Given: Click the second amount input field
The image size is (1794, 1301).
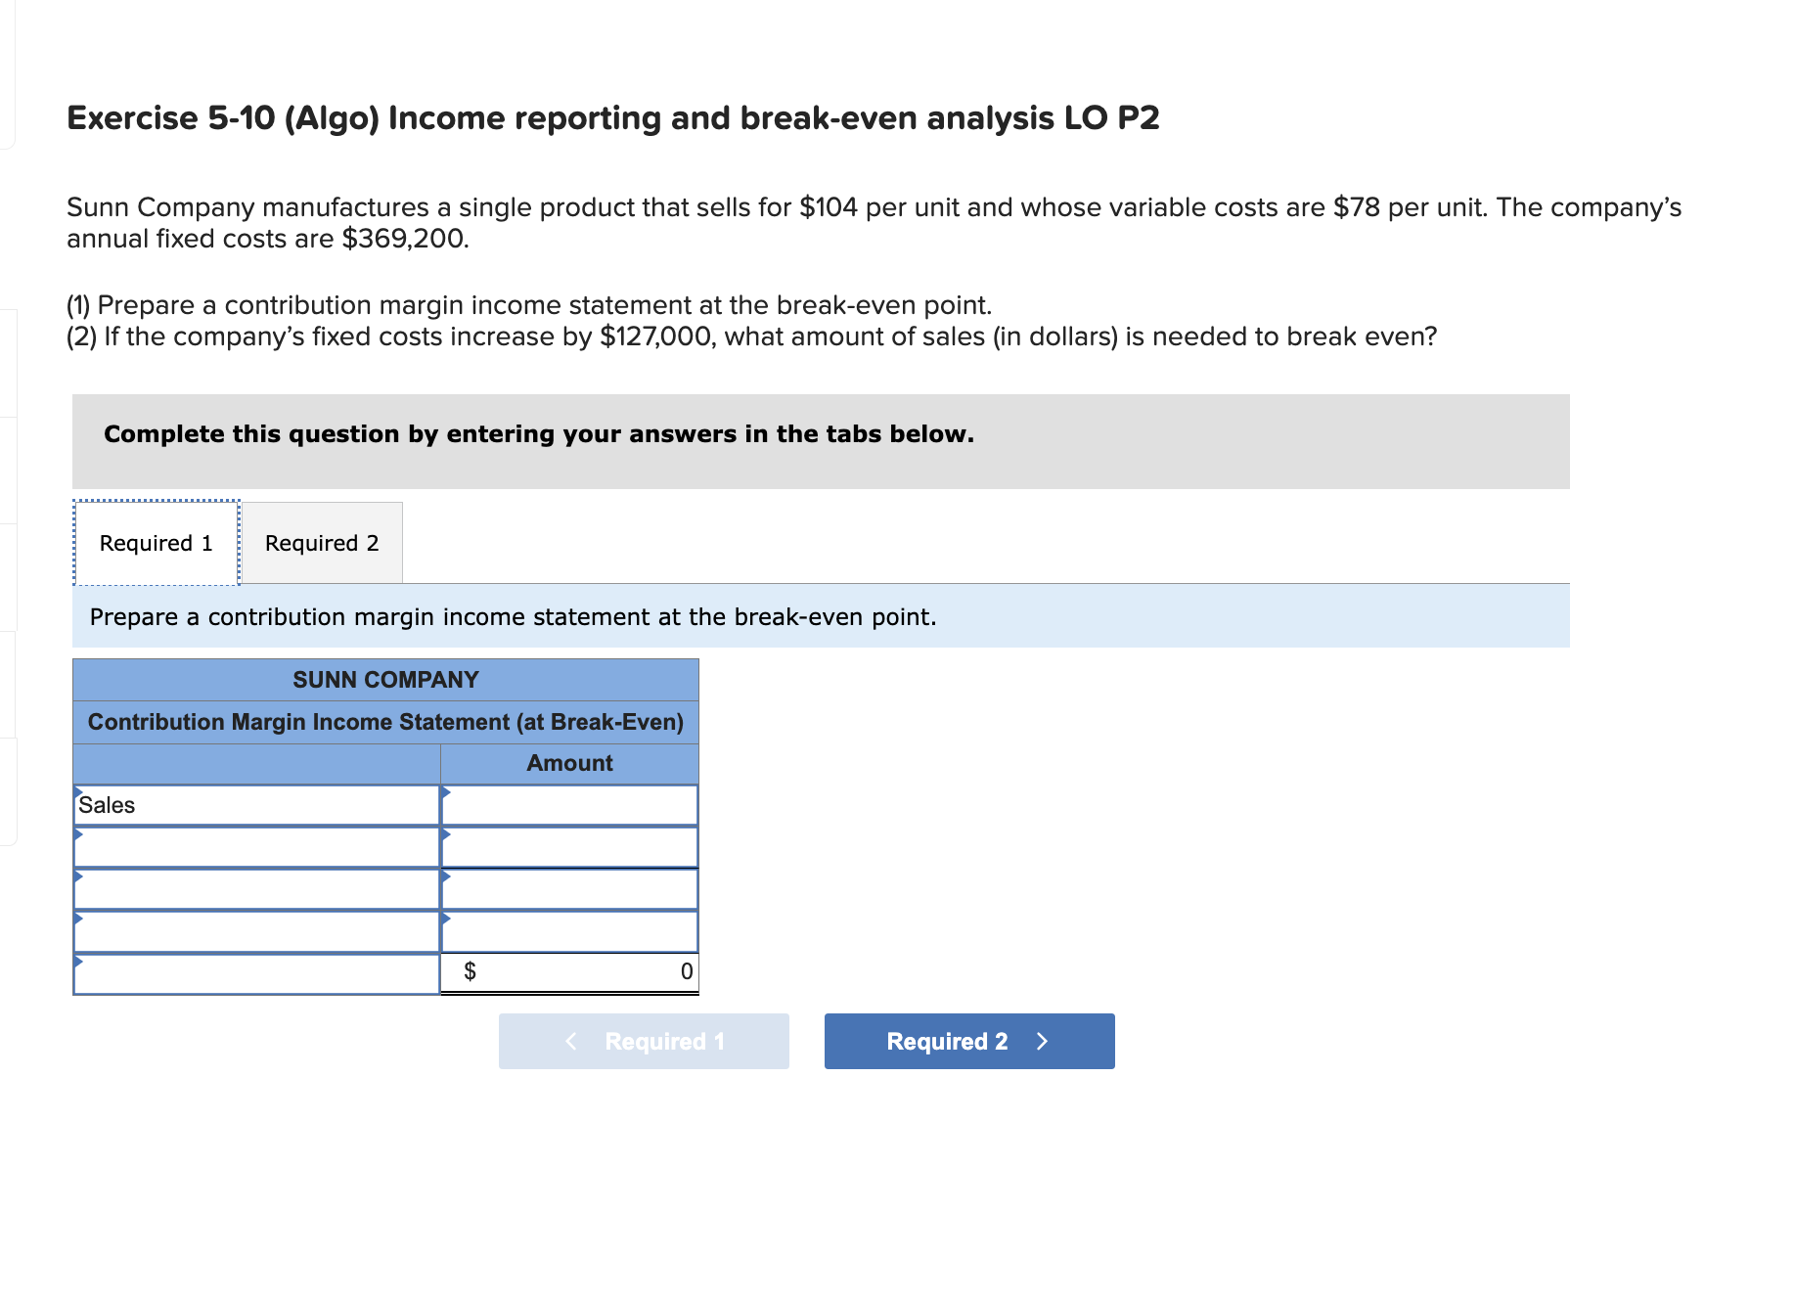Looking at the screenshot, I should (569, 846).
